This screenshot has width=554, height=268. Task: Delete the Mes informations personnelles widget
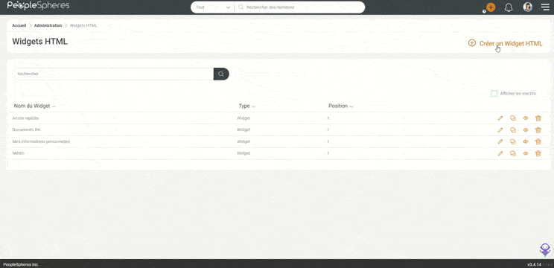538,141
